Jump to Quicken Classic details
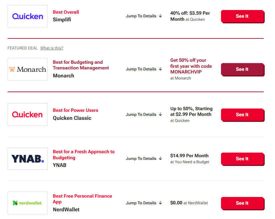275x219 pixels. [144, 115]
